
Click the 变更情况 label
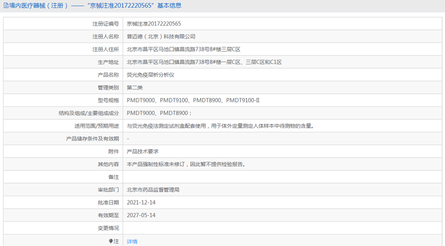pos(108,228)
